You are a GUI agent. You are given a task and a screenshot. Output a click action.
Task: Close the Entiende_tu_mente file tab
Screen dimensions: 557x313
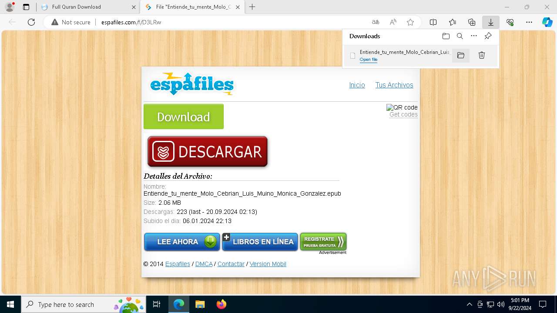pyautogui.click(x=238, y=7)
